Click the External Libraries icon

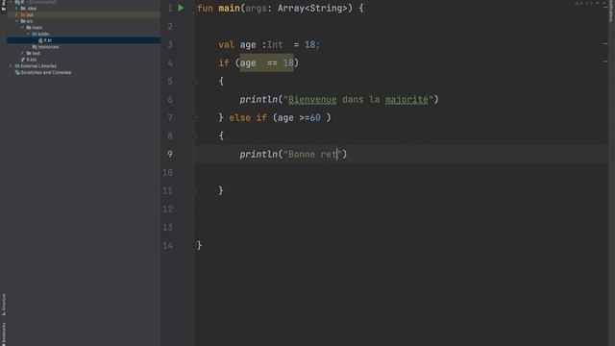click(x=17, y=66)
